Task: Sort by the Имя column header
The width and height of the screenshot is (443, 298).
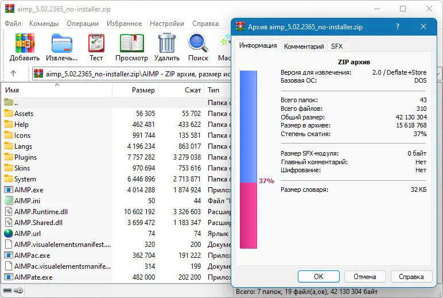Action: [x=57, y=90]
